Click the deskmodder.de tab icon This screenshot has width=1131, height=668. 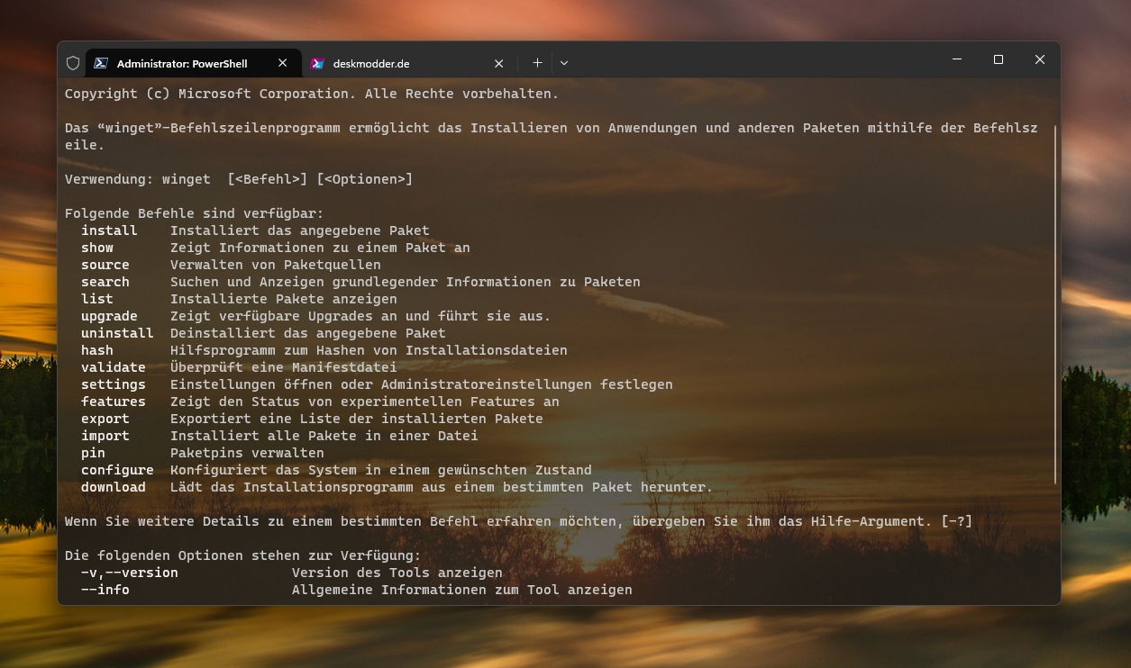coord(317,63)
